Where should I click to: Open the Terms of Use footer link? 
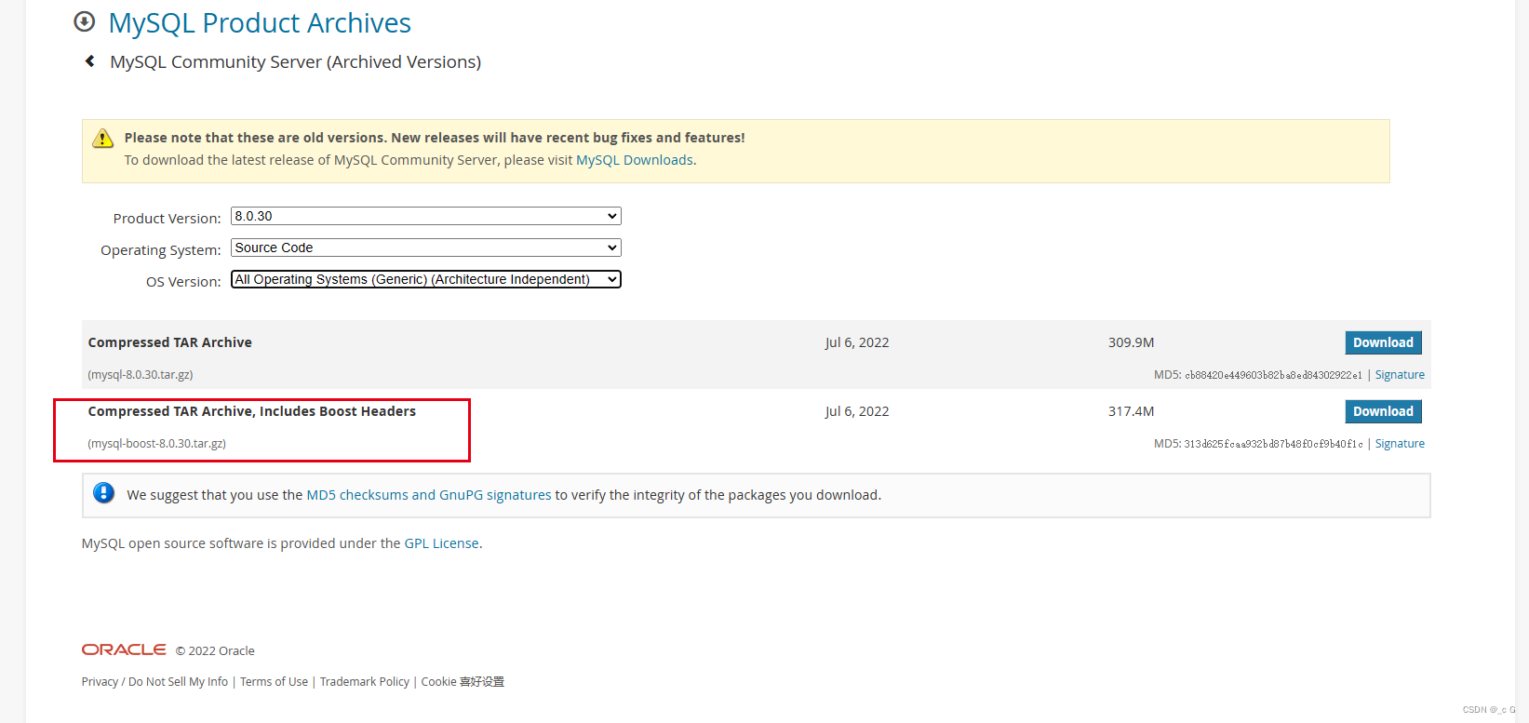point(274,682)
